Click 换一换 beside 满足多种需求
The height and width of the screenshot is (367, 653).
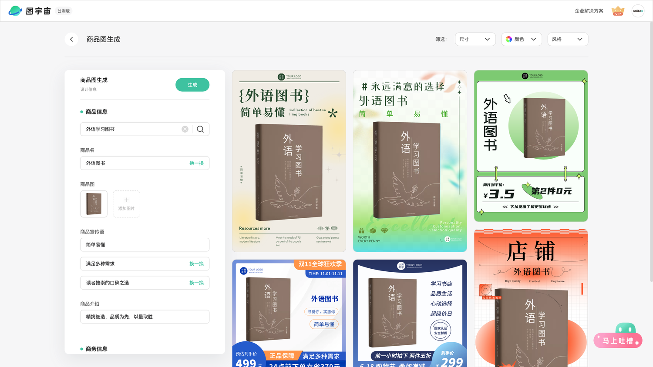pyautogui.click(x=196, y=264)
